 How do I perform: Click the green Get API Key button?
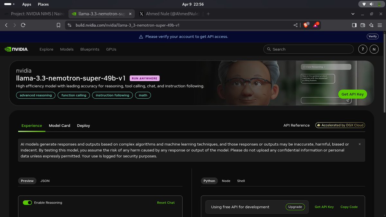click(x=353, y=94)
